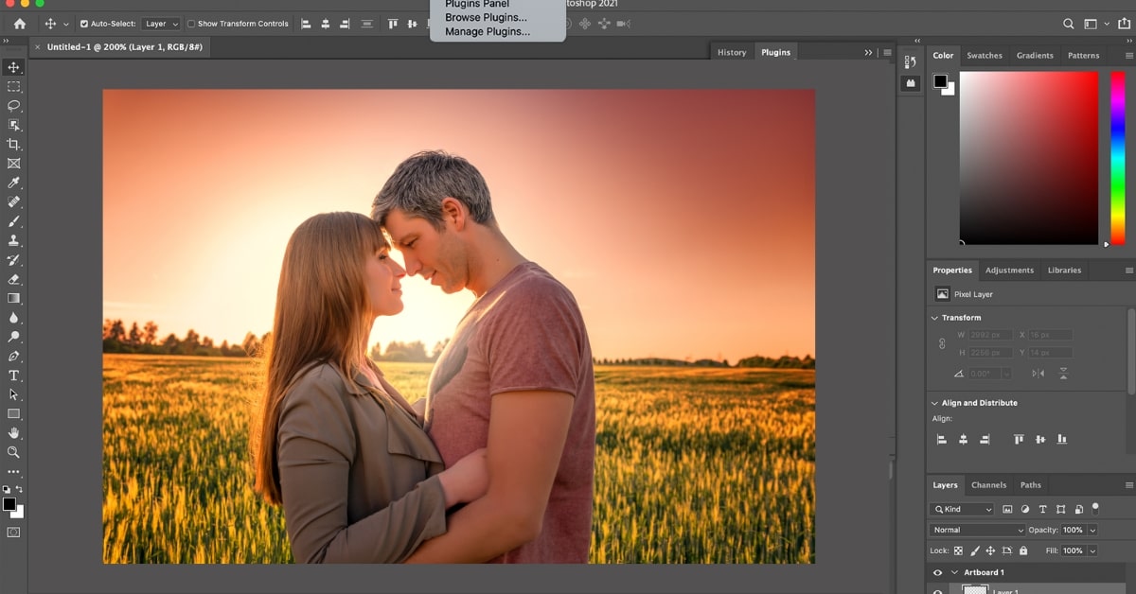Select the Type tool
The image size is (1136, 594).
click(x=13, y=376)
